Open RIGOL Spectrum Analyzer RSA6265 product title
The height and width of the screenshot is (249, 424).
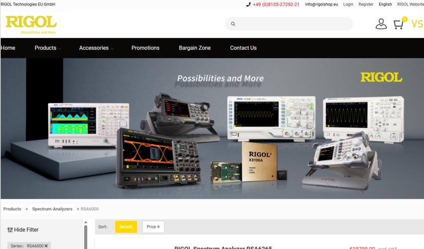[x=223, y=247]
